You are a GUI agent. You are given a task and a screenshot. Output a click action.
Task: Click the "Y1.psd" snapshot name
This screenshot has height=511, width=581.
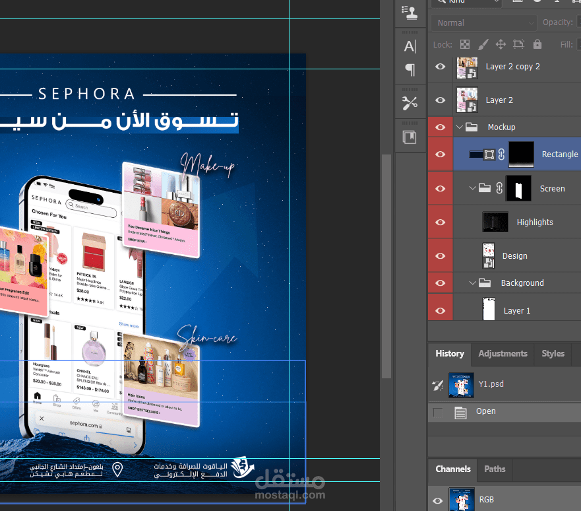(491, 384)
